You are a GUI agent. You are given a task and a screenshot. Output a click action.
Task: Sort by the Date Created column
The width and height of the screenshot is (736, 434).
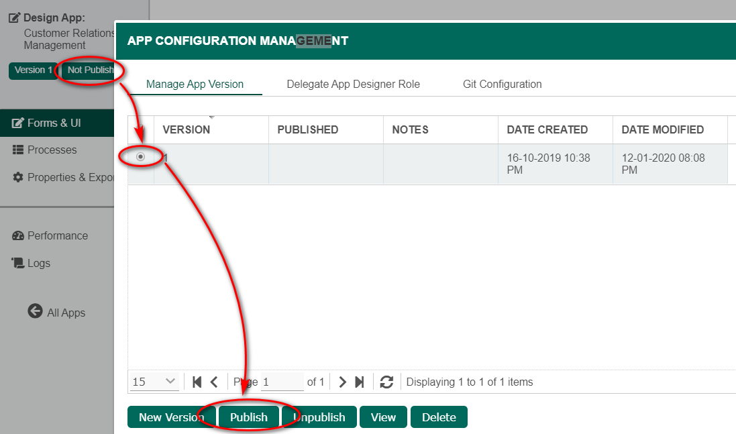pos(547,129)
